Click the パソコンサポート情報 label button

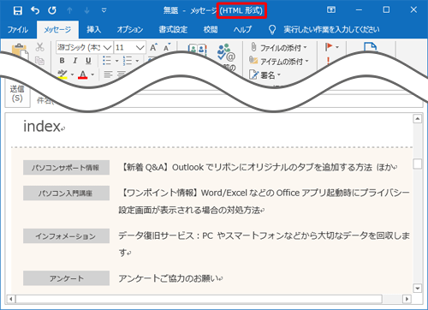(x=66, y=167)
